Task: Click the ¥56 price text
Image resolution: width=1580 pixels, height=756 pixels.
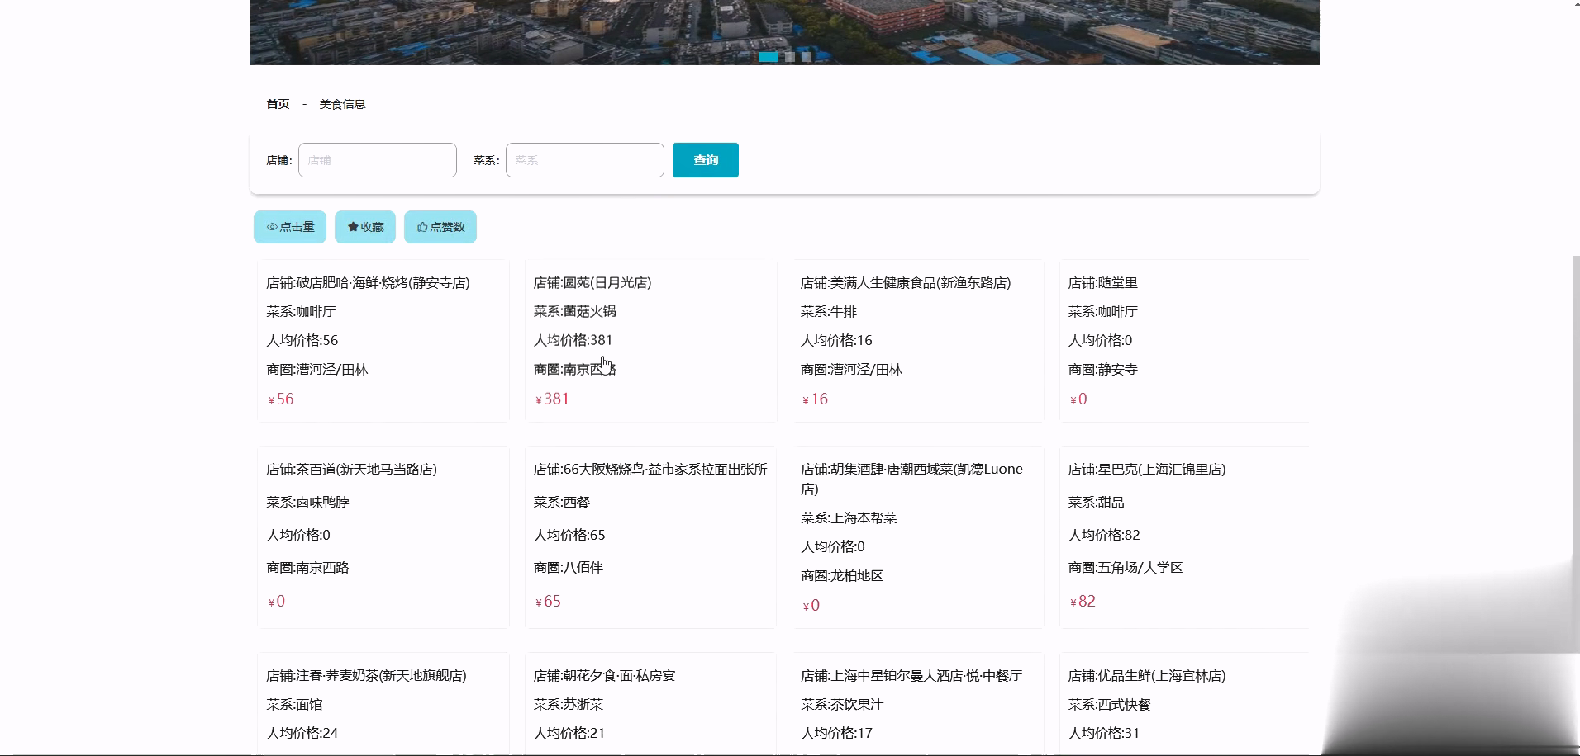Action: [280, 399]
